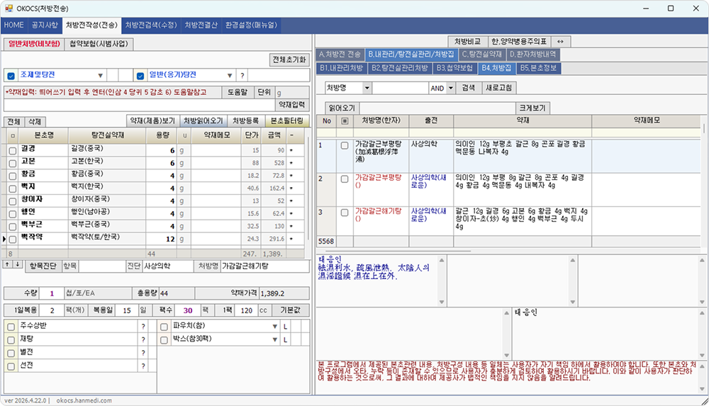Viewport: 709px width, 406px height.
Task: Click the panel width toggle double-arrow icon
Action: (560, 42)
